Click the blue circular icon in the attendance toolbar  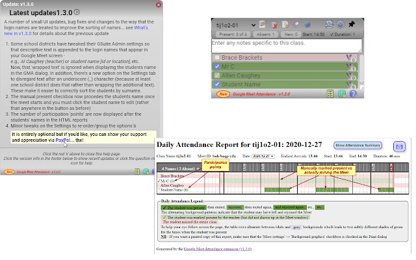(307, 25)
